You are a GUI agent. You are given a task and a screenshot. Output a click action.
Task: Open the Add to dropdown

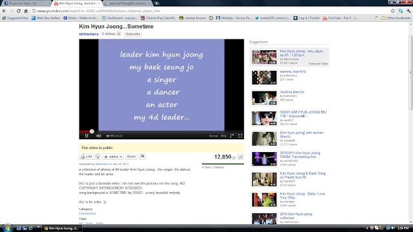click(x=113, y=157)
